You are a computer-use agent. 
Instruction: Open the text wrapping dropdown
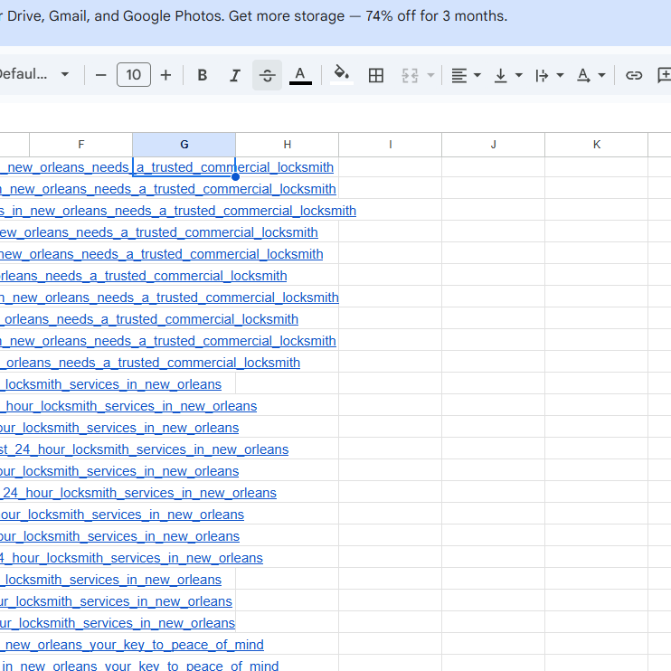coord(549,75)
